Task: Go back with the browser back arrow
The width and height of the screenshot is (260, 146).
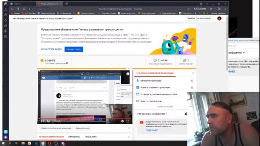Action: coord(12,9)
